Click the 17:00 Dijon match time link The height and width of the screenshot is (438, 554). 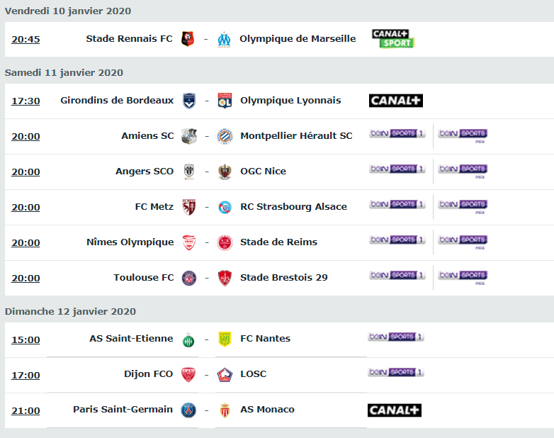click(x=26, y=376)
